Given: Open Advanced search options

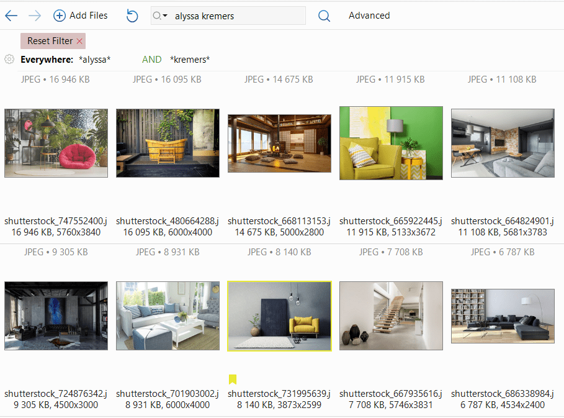Looking at the screenshot, I should [x=369, y=16].
